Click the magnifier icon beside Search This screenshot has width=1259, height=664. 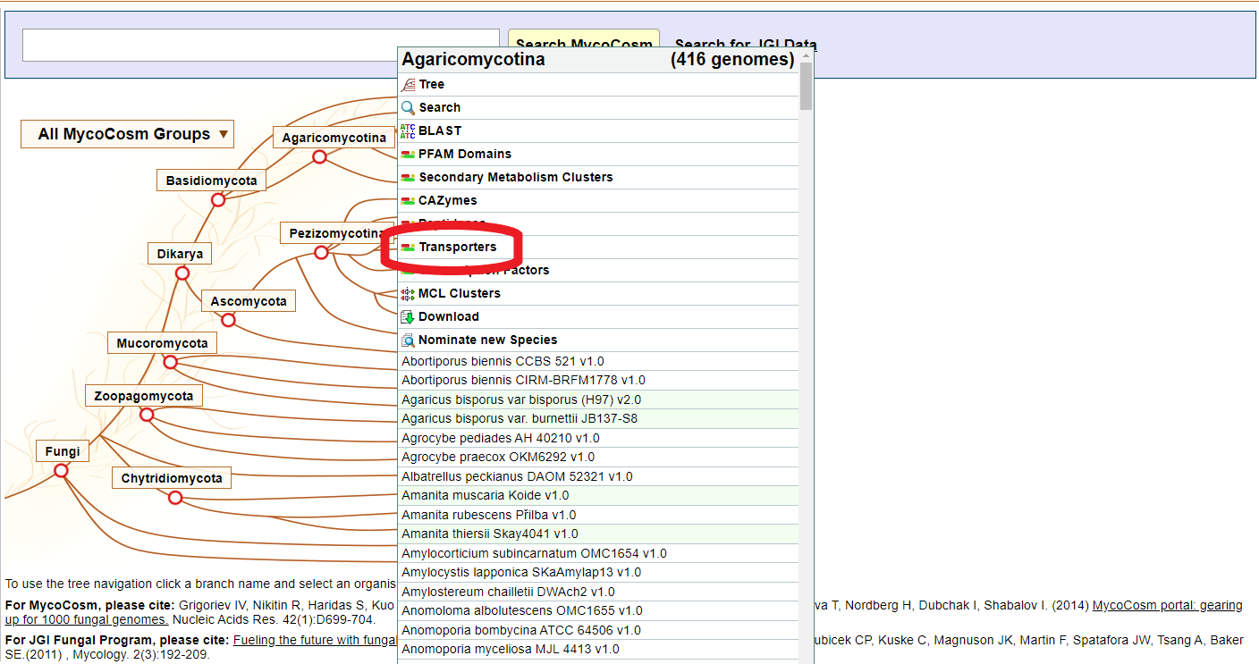point(408,107)
